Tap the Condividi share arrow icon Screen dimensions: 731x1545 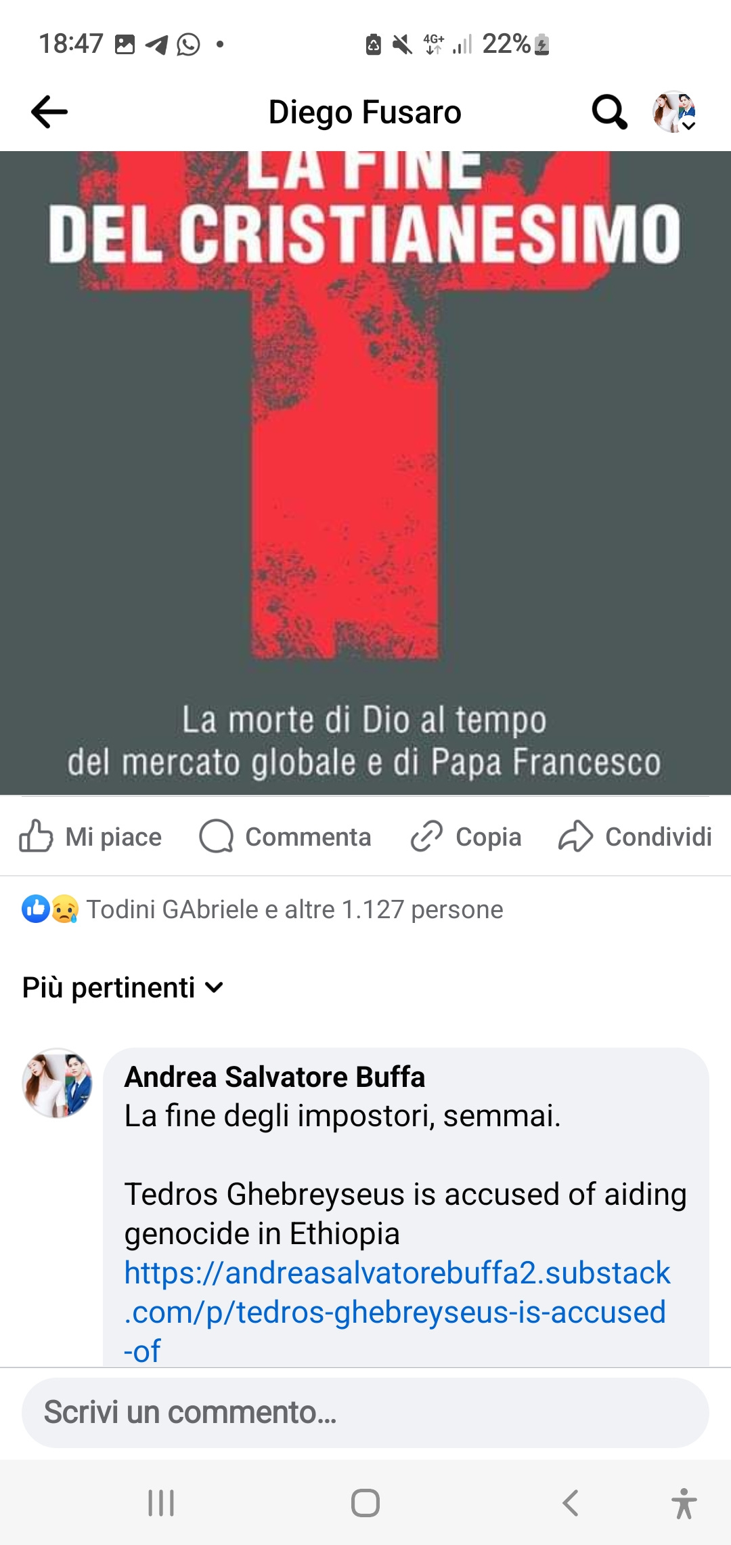coord(575,836)
